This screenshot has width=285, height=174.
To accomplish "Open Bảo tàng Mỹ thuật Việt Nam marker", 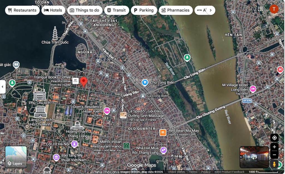I will click(x=56, y=158).
